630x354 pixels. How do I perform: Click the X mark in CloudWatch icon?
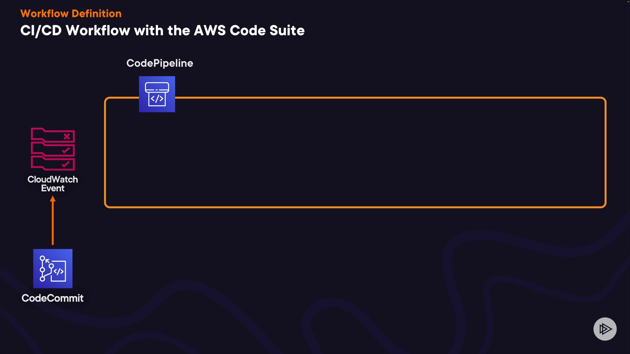pyautogui.click(x=67, y=136)
